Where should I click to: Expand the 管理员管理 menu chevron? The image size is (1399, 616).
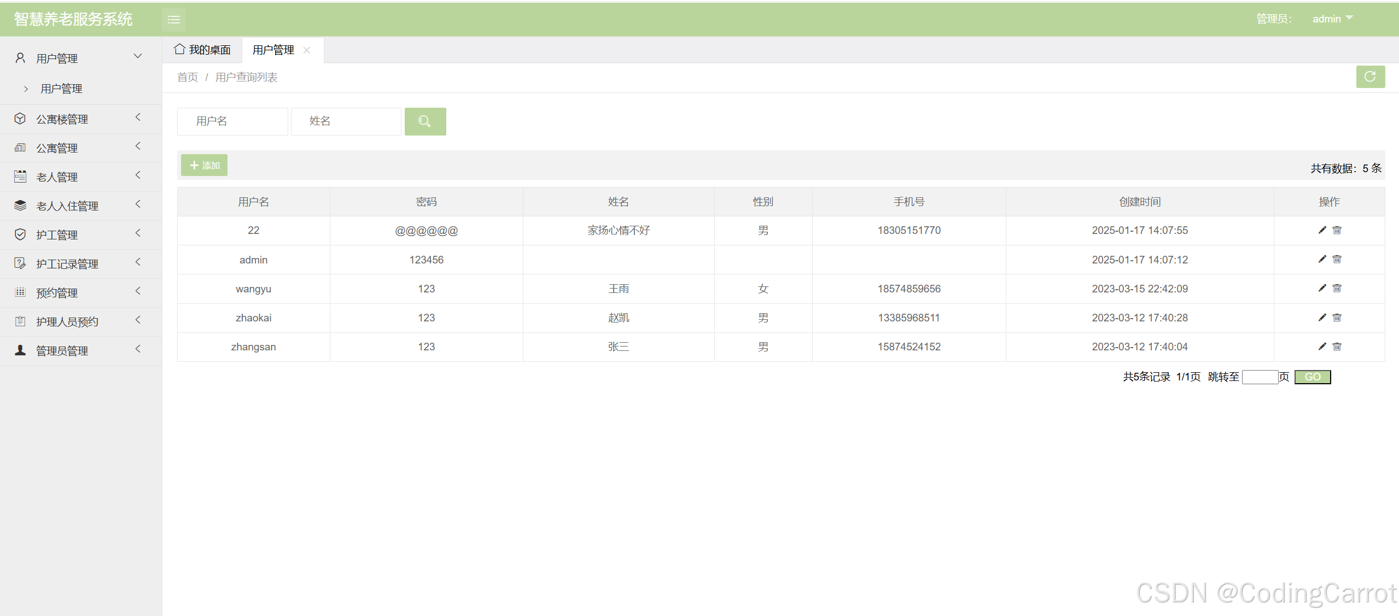138,349
